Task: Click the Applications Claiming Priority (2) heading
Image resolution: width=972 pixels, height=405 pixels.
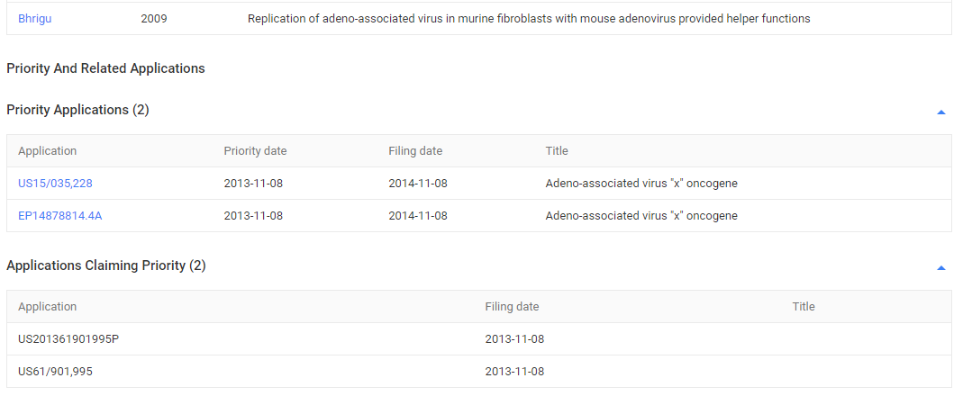Action: click(x=106, y=265)
